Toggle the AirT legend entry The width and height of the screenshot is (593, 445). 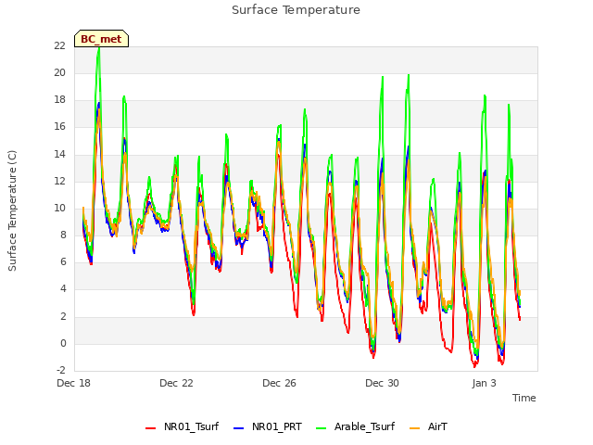(x=428, y=427)
